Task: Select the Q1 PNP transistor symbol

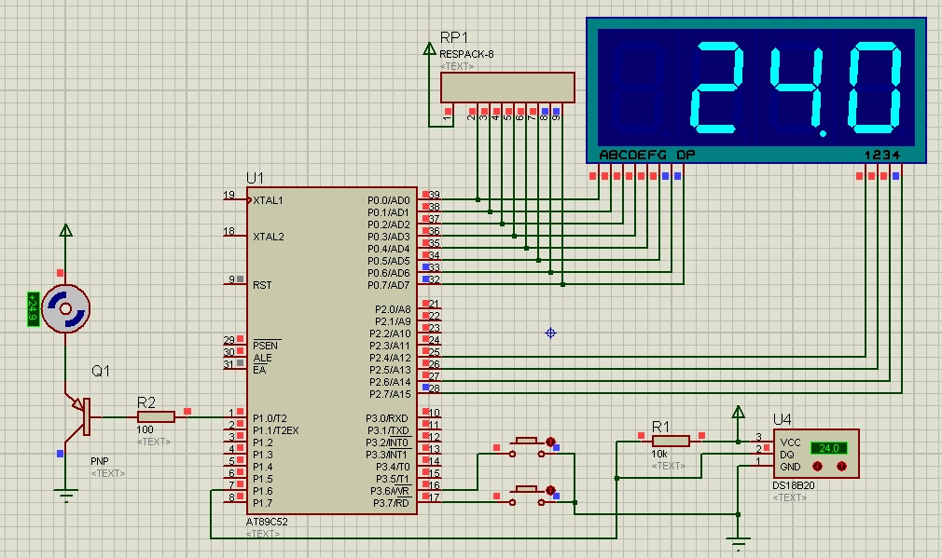Action: point(78,416)
